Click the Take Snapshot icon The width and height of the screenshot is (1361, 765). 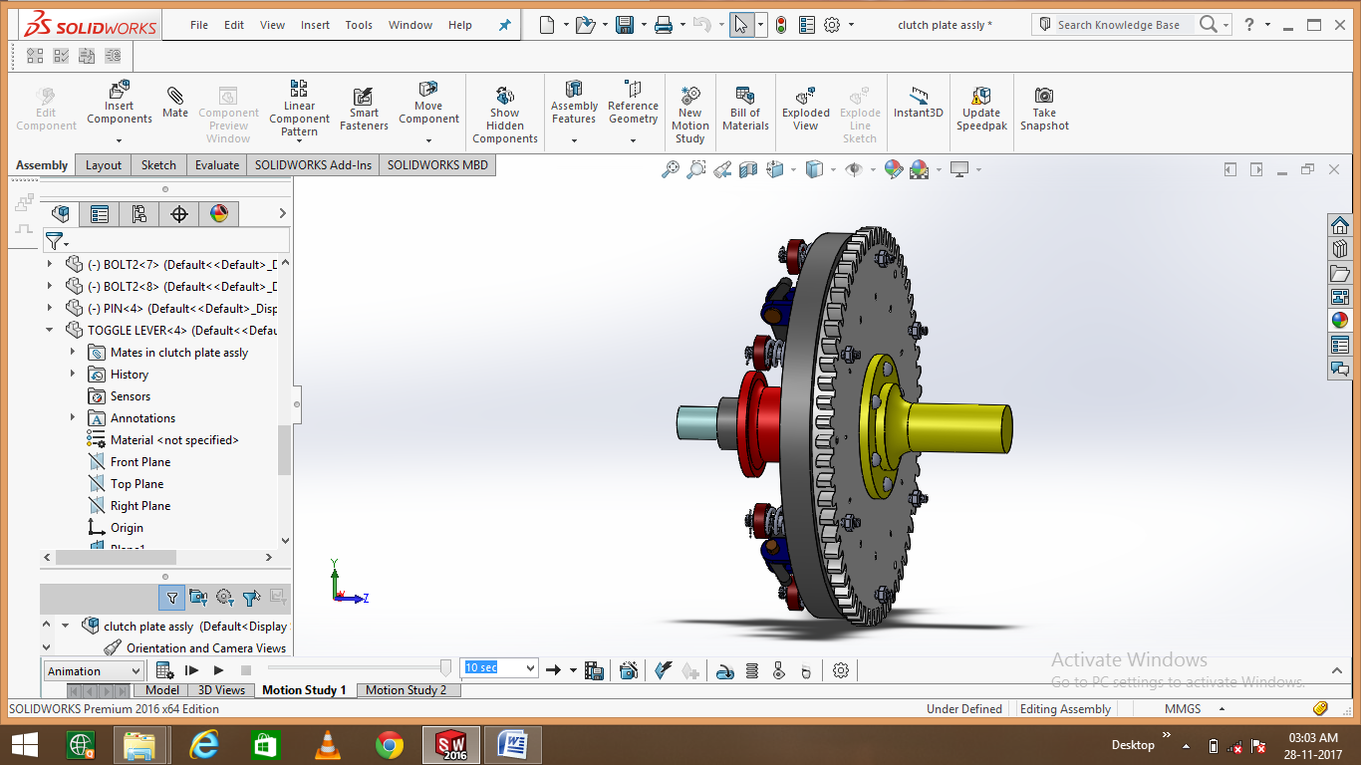1043,105
